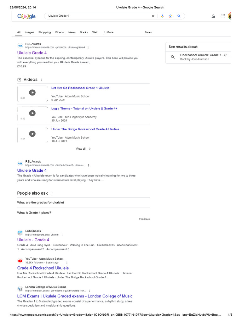Screen dimensions: 242x322
Task: Clear the search box with the X icon
Action: pos(153,16)
